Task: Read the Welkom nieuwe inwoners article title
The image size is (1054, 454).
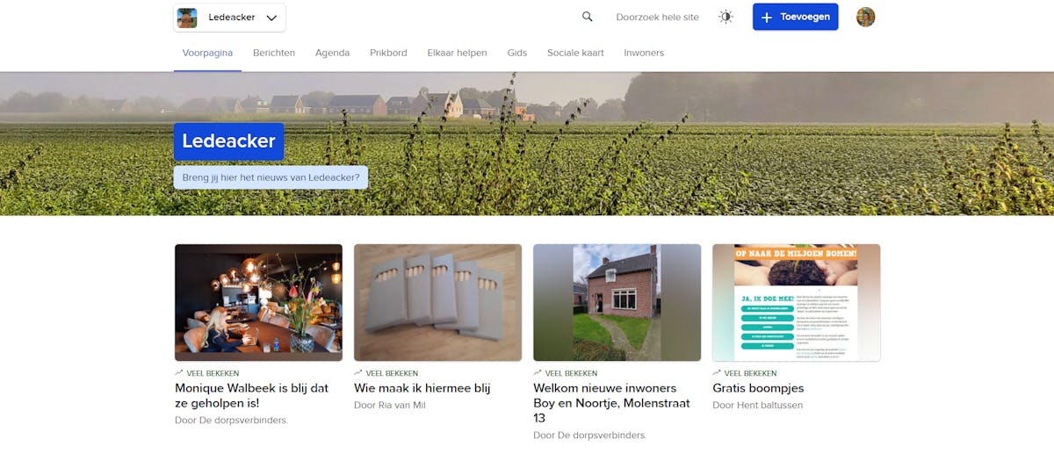Action: click(611, 403)
